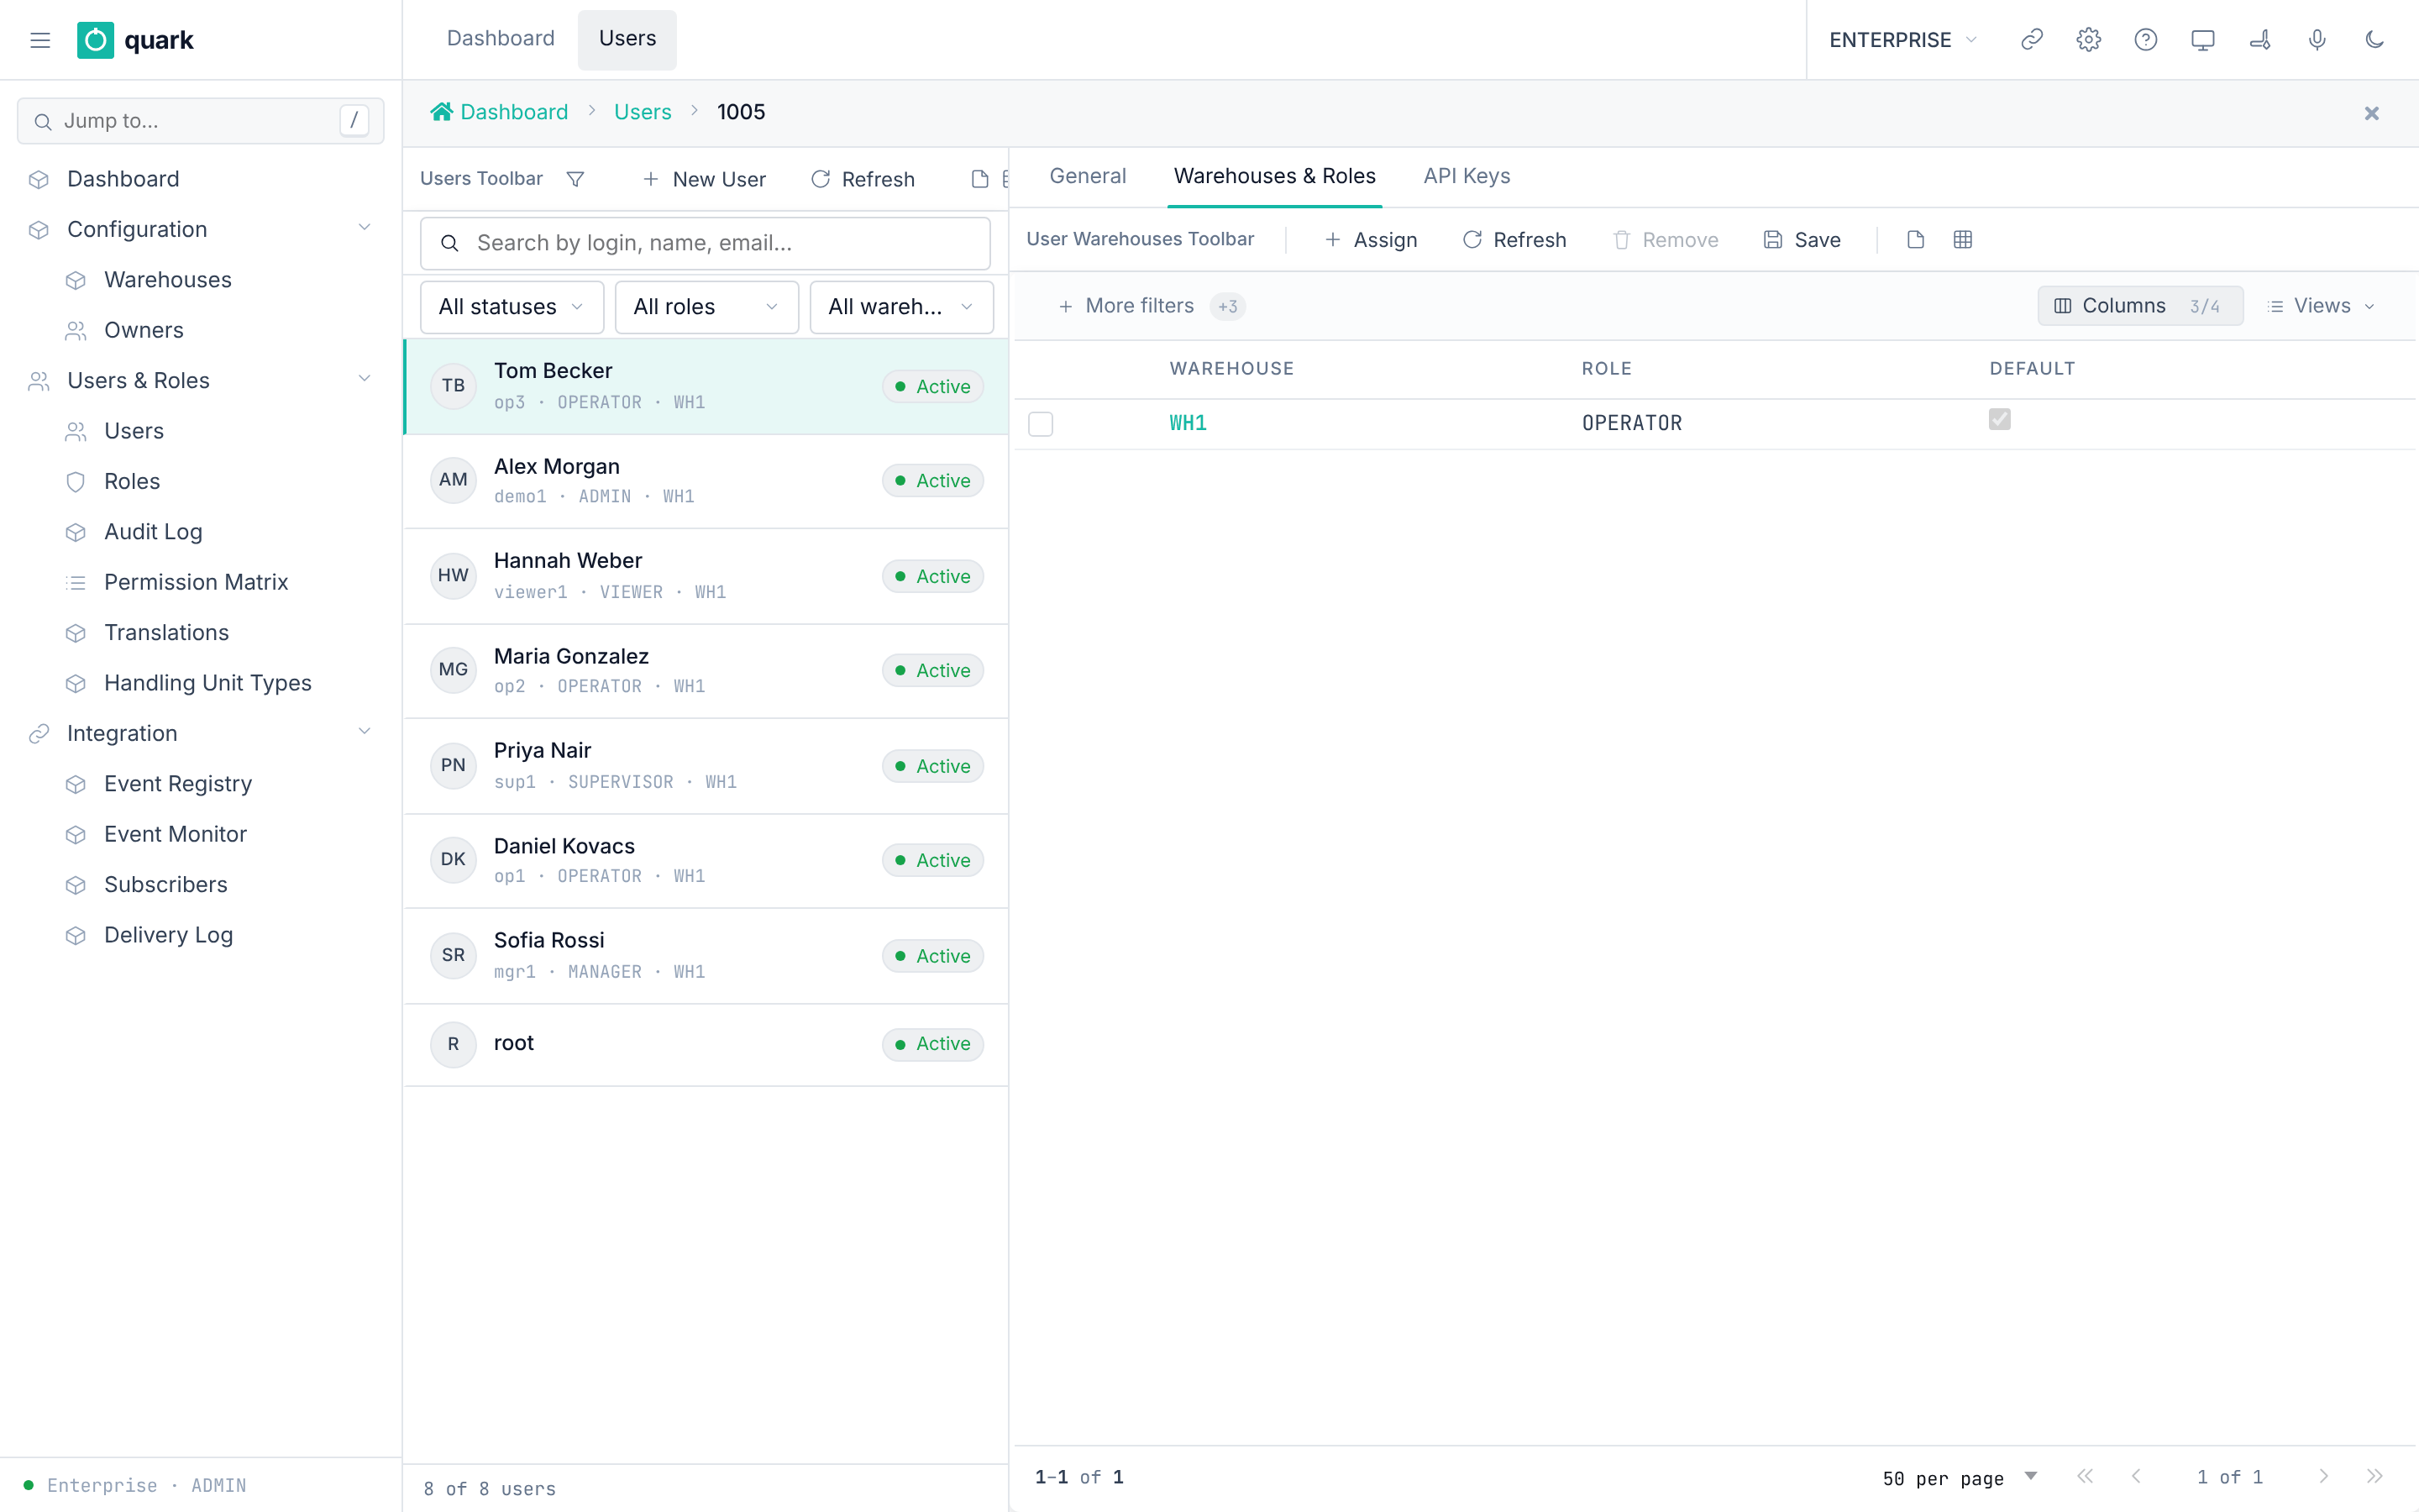Open settings gear icon
Viewport: 2419px width, 1512px height.
point(2088,40)
